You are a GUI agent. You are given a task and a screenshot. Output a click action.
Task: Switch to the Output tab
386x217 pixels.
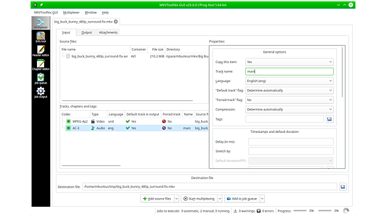[87, 32]
